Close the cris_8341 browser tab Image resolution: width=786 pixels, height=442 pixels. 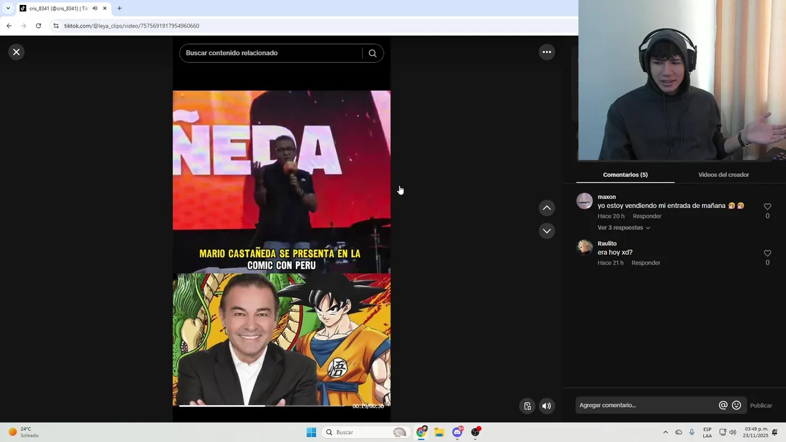104,9
